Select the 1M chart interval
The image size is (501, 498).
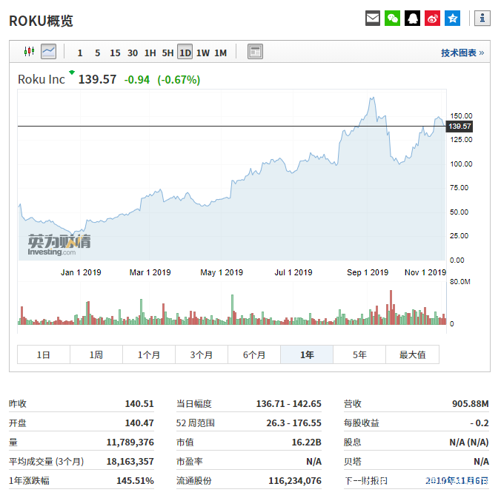pos(220,53)
